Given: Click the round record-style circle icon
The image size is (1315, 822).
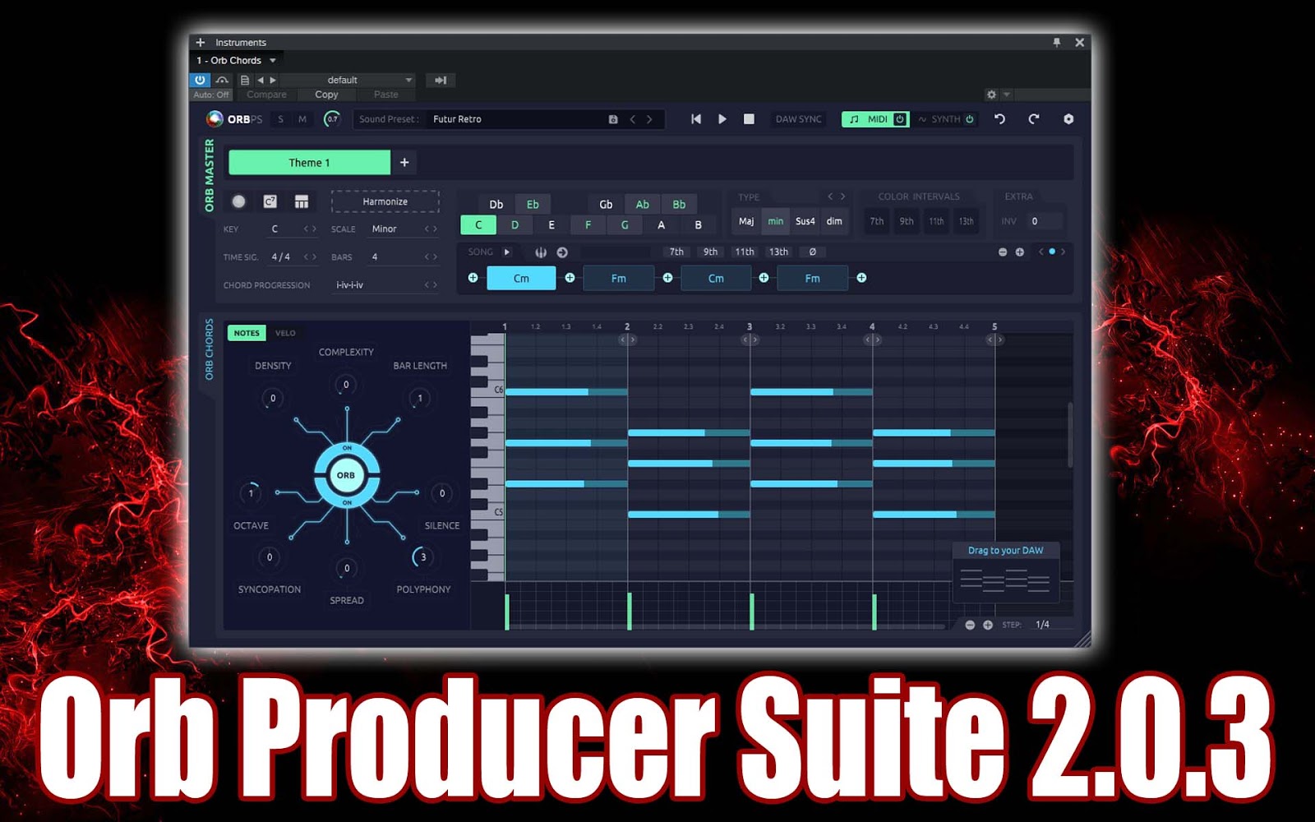Looking at the screenshot, I should click(238, 201).
